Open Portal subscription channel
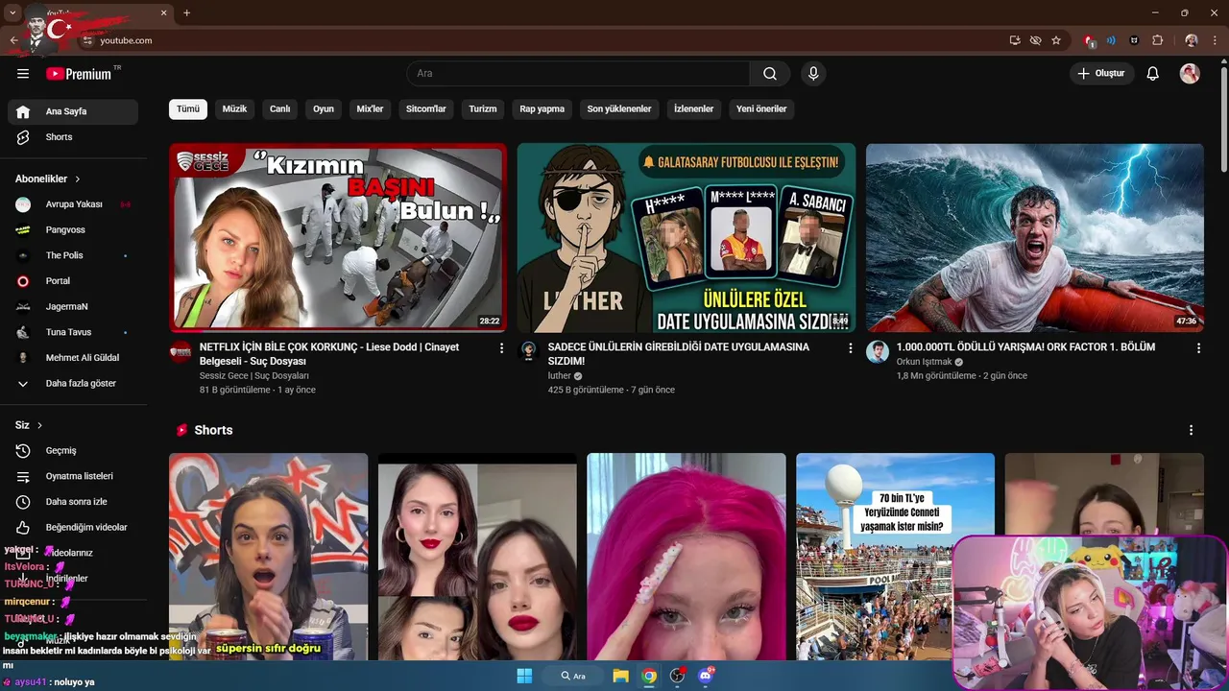Viewport: 1229px width, 691px height. (73, 281)
